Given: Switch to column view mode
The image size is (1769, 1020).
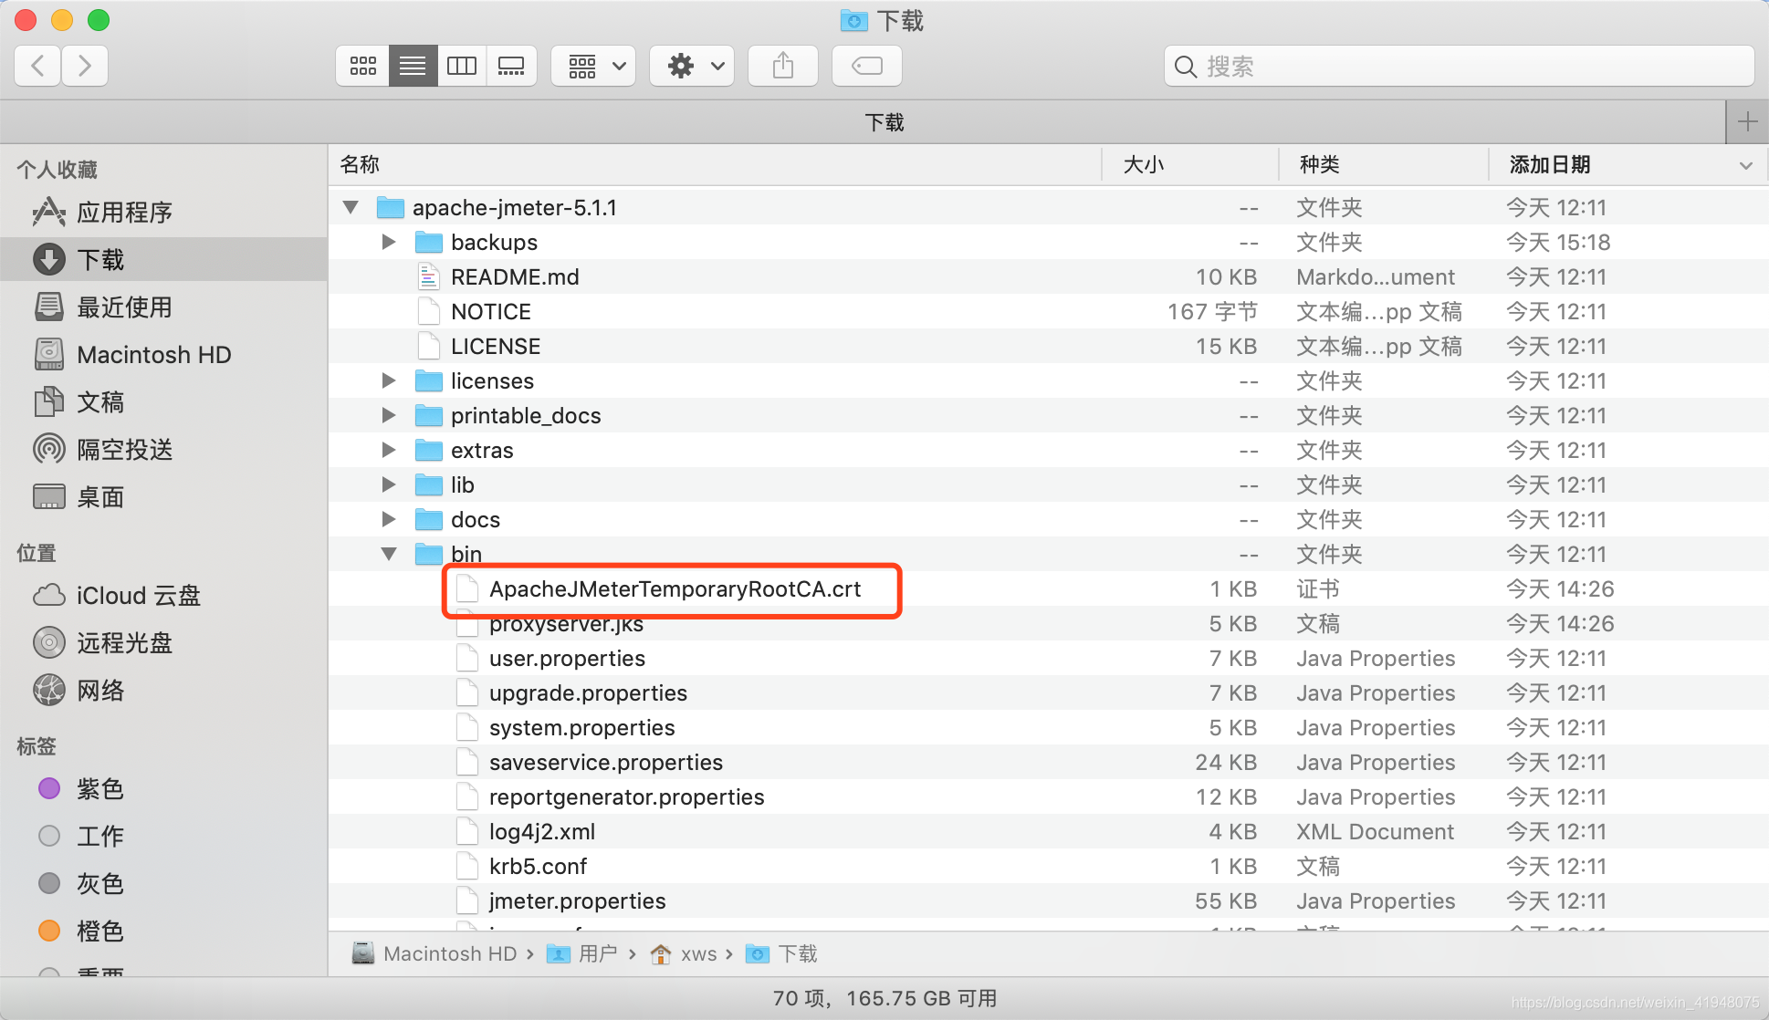Looking at the screenshot, I should click(461, 66).
